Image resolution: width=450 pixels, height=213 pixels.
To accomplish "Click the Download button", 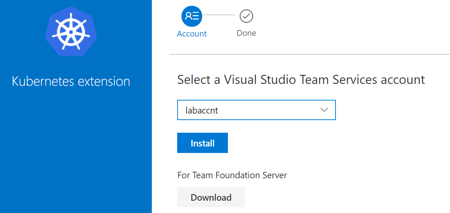I will (x=211, y=197).
